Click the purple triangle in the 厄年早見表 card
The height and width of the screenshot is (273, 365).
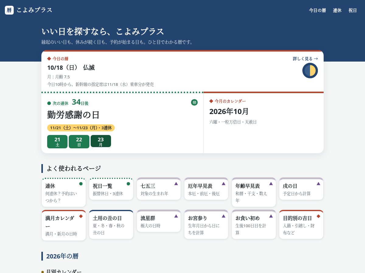[224, 184]
